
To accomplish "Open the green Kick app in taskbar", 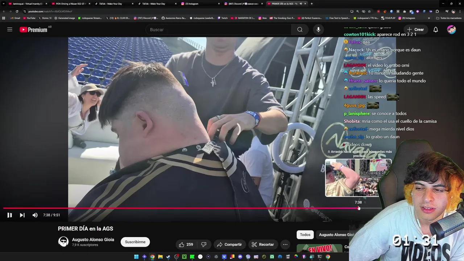I will coord(192,257).
